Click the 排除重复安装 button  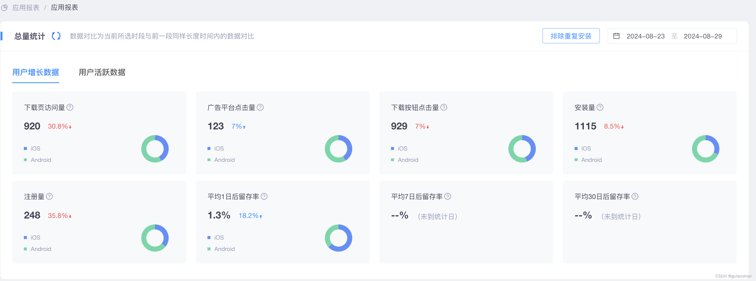[571, 36]
